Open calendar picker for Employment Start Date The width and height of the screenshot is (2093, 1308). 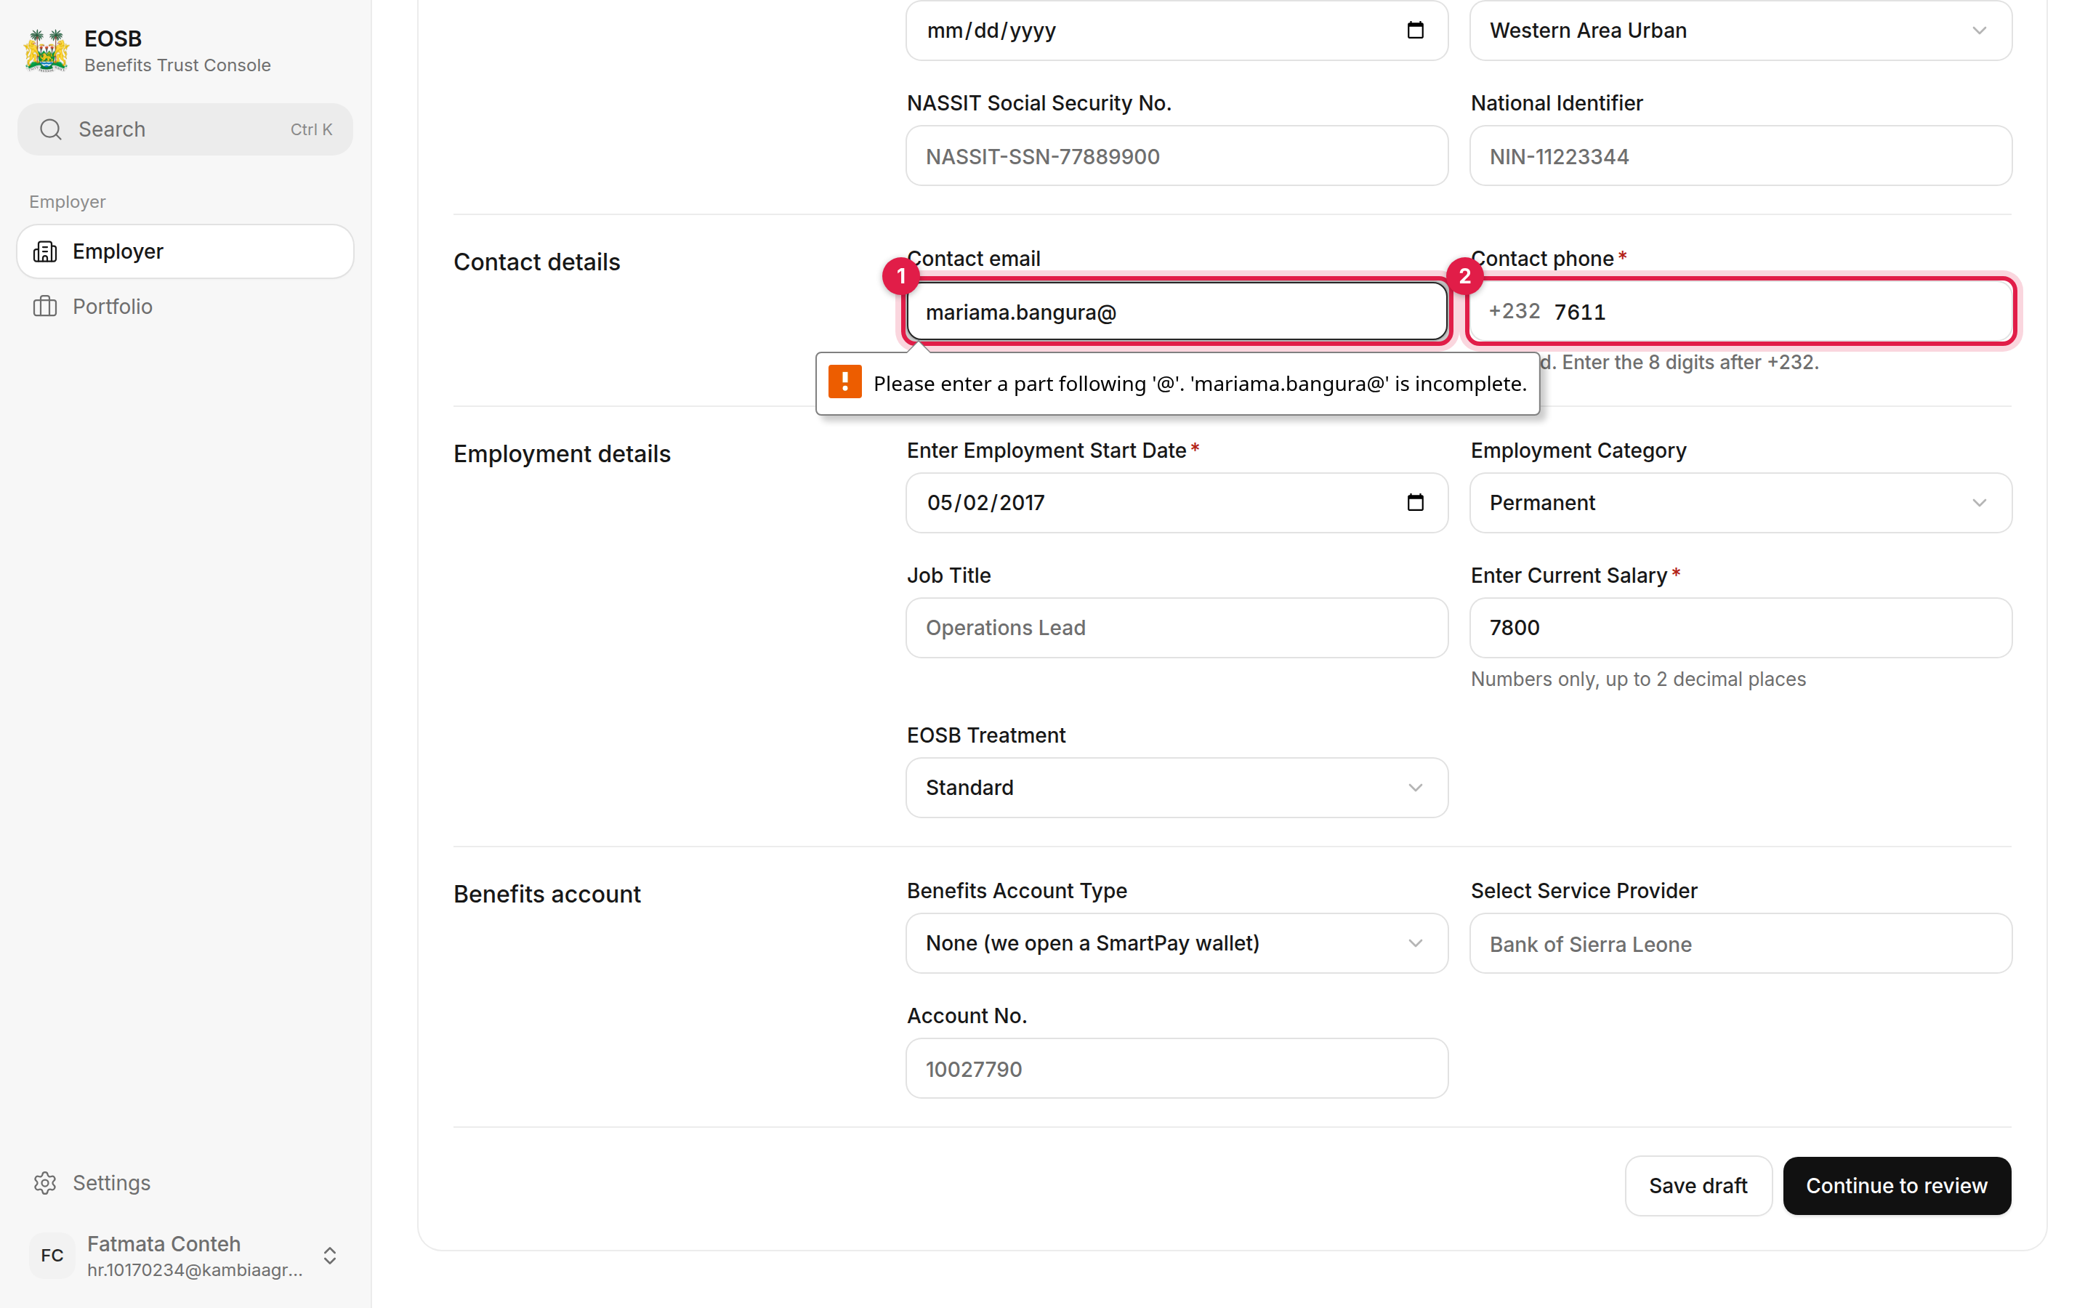point(1415,503)
